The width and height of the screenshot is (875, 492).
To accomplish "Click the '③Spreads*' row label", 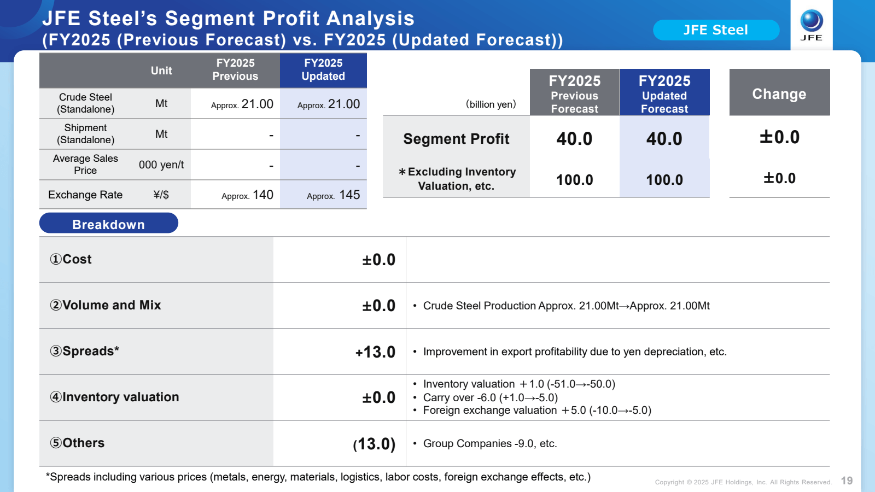I will click(84, 351).
